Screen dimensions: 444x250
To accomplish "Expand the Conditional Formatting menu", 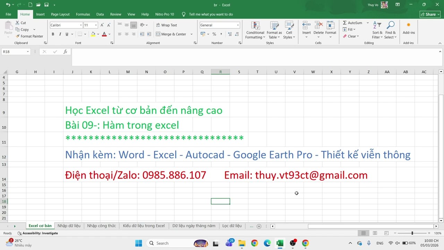I will (x=255, y=30).
